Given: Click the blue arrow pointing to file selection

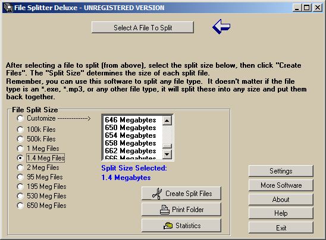Looking at the screenshot, I should pos(221,27).
